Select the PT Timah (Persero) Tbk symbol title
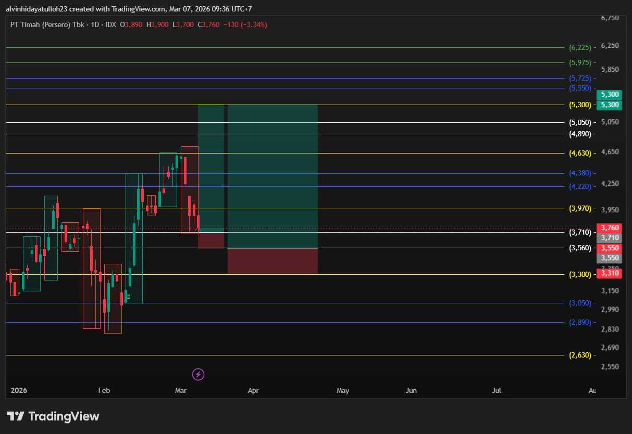Image resolution: width=632 pixels, height=434 pixels. (48, 24)
